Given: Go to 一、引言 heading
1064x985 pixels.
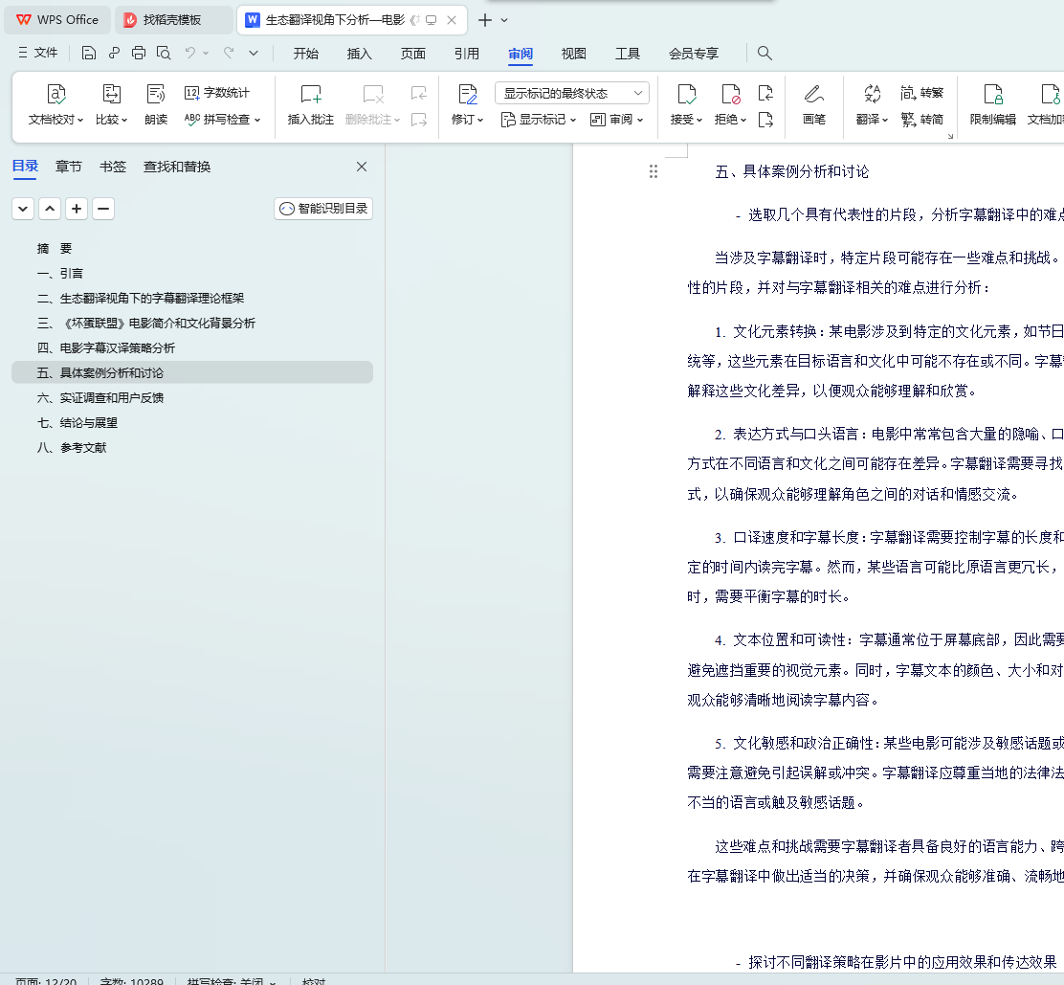Looking at the screenshot, I should point(60,273).
